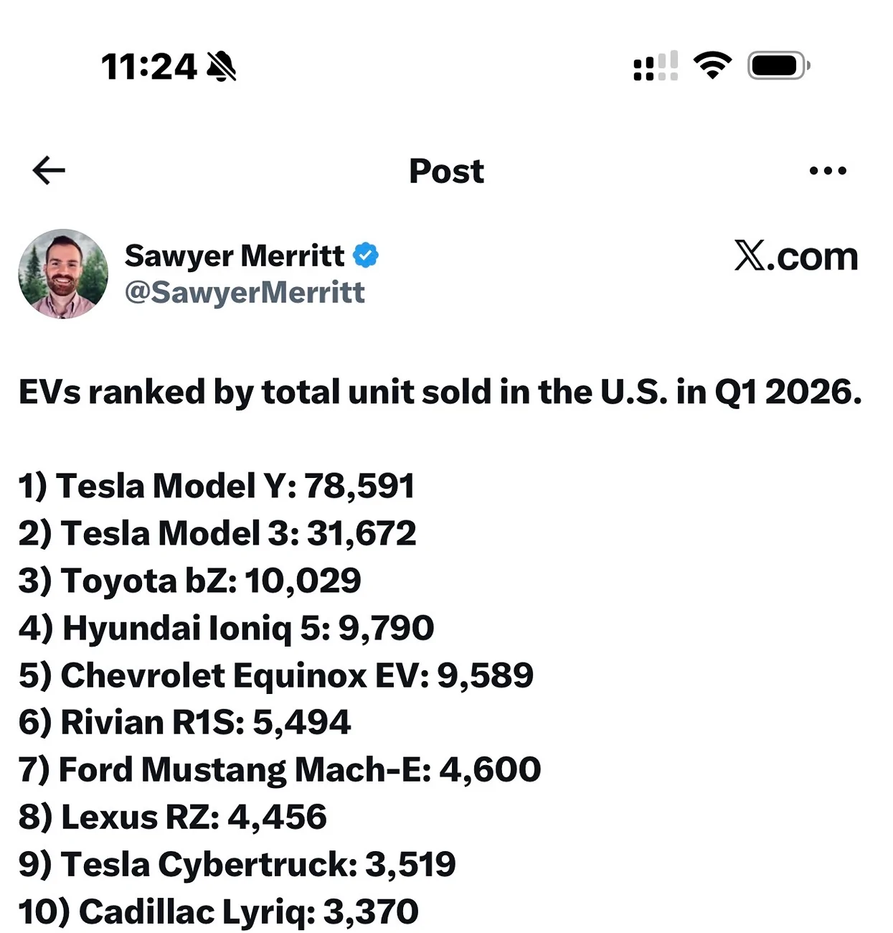Tap the back arrow icon
The width and height of the screenshot is (893, 933).
pos(49,170)
